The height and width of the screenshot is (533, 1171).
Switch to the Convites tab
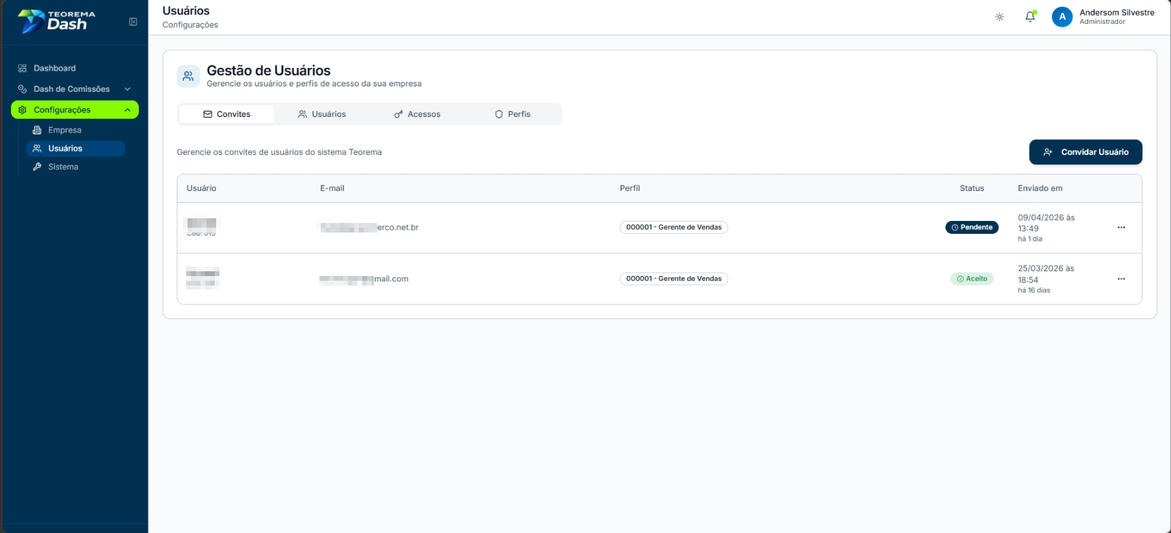[x=226, y=114]
